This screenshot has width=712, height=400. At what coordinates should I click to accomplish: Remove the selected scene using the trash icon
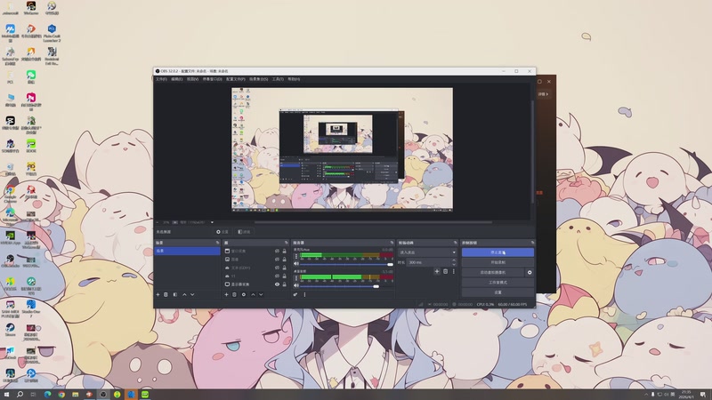point(166,295)
